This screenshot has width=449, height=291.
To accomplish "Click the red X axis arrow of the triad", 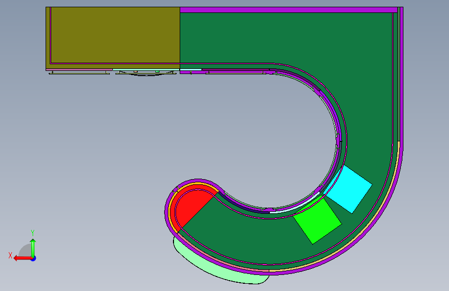I will click(x=22, y=258).
